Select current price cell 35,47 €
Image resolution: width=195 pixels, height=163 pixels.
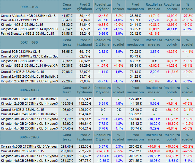67,20
